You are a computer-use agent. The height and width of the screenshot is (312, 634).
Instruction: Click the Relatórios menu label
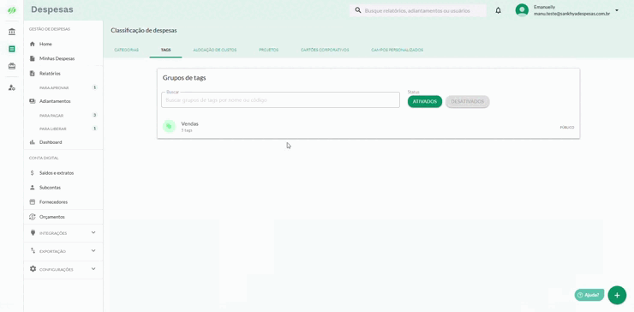coord(51,74)
